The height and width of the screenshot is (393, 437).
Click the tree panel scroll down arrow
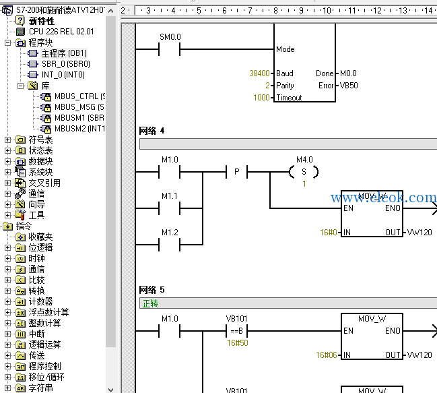pyautogui.click(x=110, y=390)
